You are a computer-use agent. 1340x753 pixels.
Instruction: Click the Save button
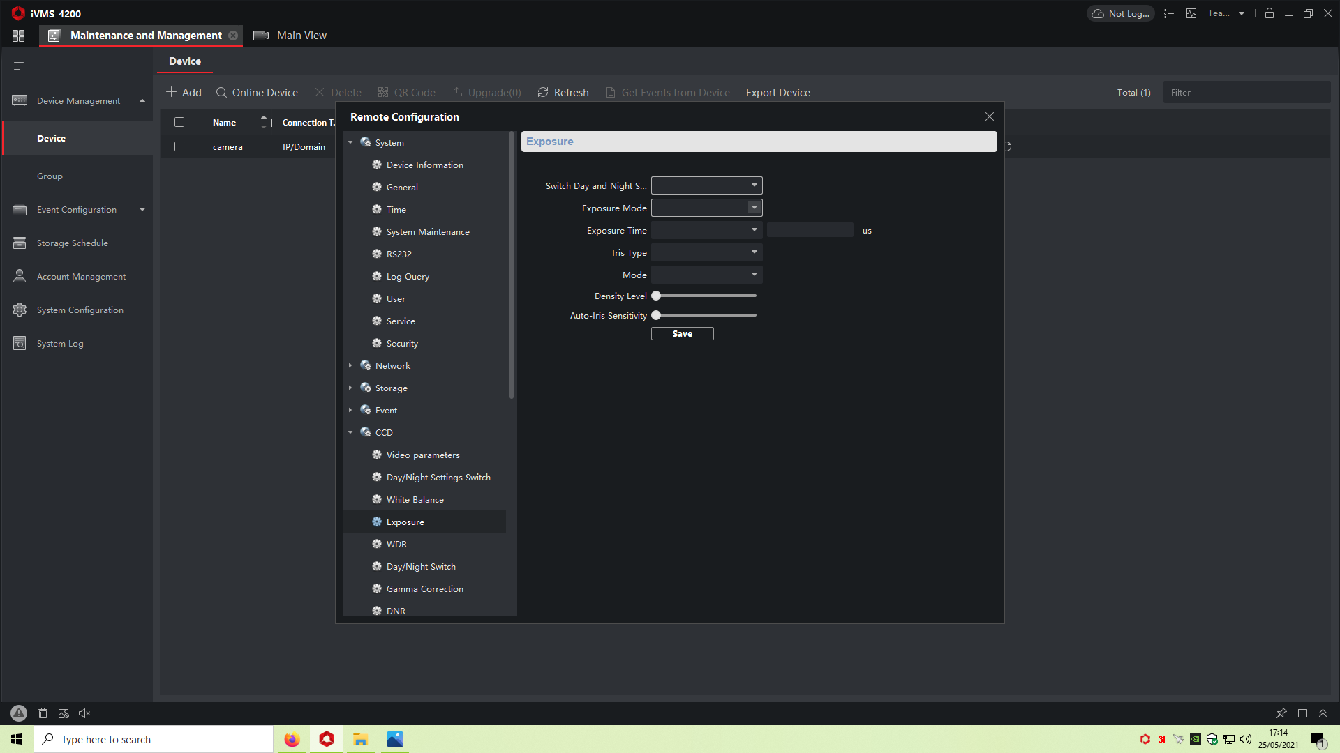point(682,334)
